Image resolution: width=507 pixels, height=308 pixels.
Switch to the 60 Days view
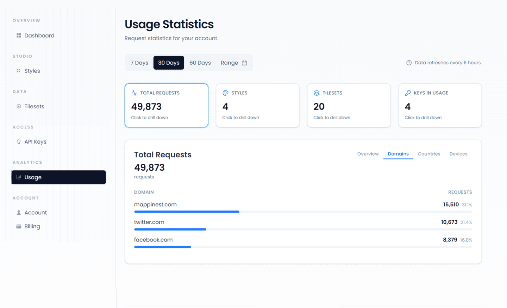(200, 63)
